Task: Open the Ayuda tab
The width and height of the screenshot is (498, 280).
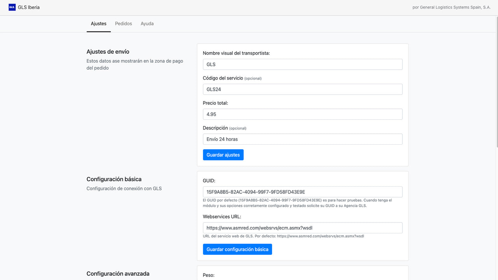Action: coord(147,23)
